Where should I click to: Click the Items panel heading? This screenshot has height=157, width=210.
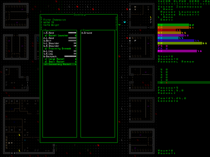[x=86, y=30]
